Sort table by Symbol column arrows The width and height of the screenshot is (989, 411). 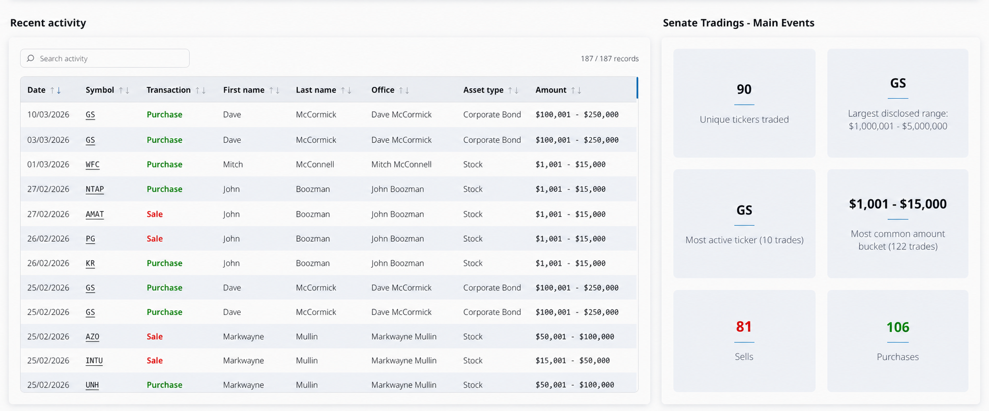click(x=124, y=90)
